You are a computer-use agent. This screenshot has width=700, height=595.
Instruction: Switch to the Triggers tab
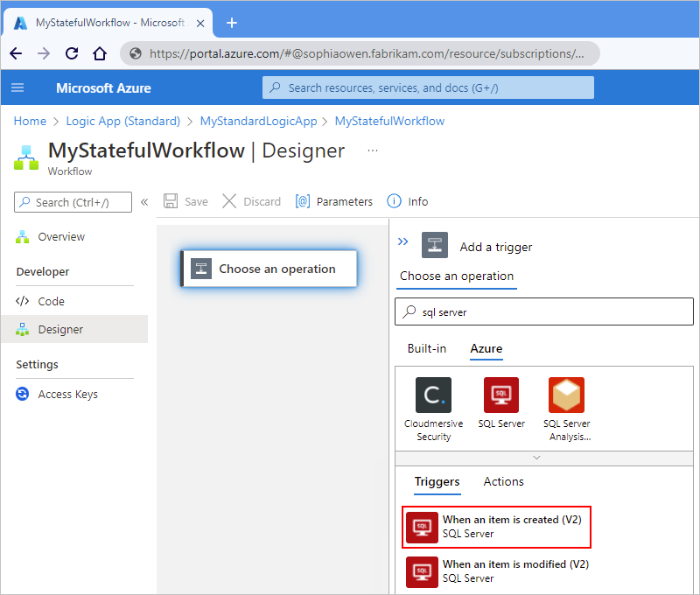(437, 481)
